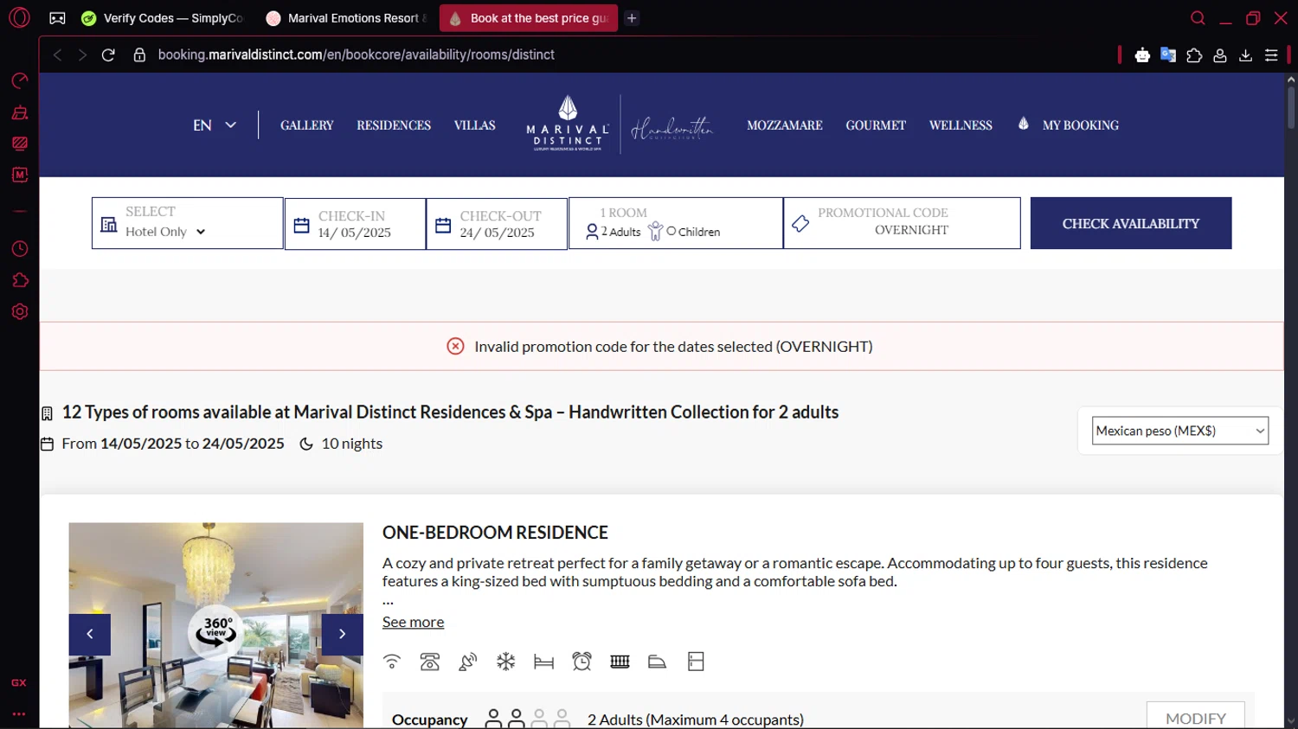Click the address bar URL

356,54
